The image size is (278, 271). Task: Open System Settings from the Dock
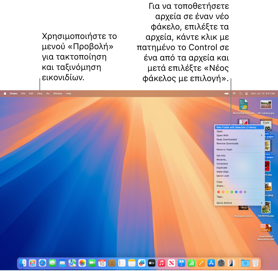point(221,263)
